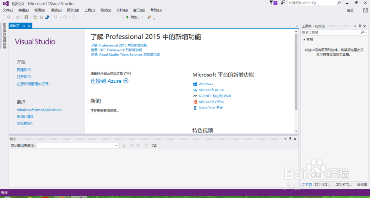
Task: Open recent project WindowsFormsApplication1
Action: click(x=40, y=110)
